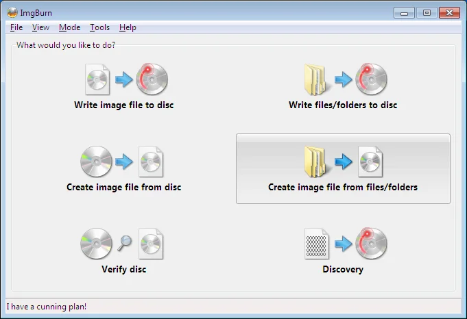Click the Write image file to disc icon
This screenshot has width=467, height=319.
tap(124, 80)
